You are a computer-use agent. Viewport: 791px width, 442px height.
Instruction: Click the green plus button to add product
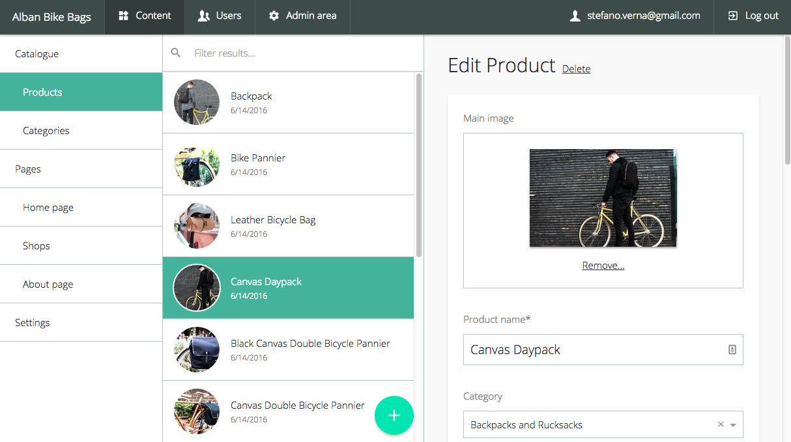394,415
